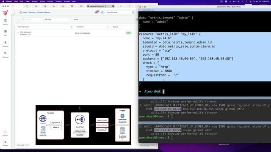Viewport: 271px width, 152px height.
Task: Click the frontend address 45.38.161.140:6443
Action: (83, 33)
